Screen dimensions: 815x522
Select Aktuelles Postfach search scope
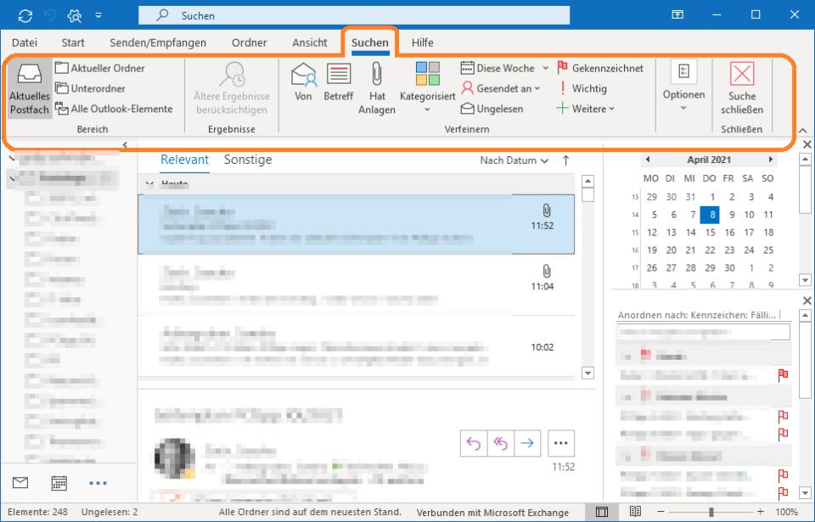[x=30, y=88]
